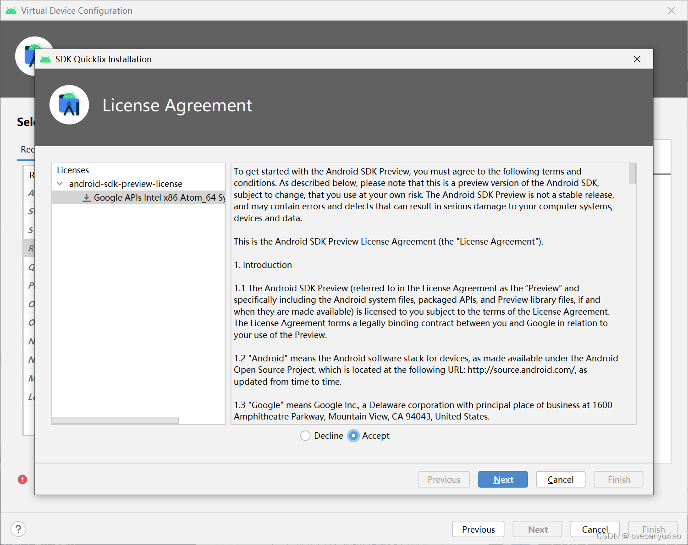Close the SDK Quickfix Installation dialog
688x545 pixels.
(x=637, y=59)
